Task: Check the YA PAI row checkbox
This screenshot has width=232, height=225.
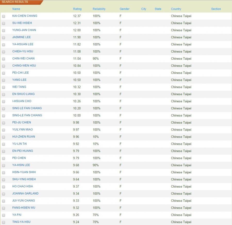Action: [x=4, y=215]
